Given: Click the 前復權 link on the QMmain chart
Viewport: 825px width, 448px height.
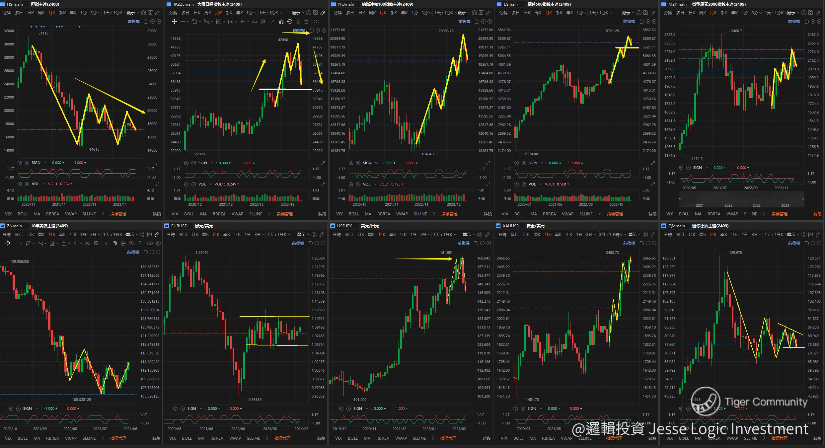Looking at the screenshot, I should click(x=794, y=243).
